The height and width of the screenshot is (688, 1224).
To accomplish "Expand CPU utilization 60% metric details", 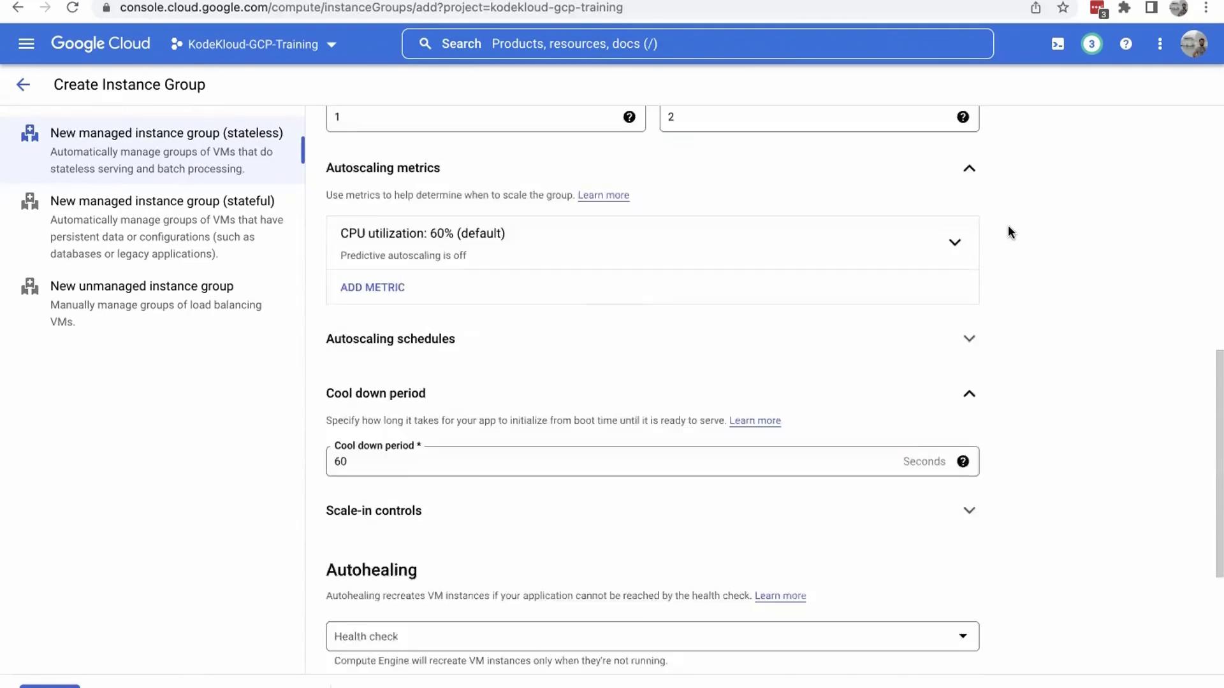I will coord(954,243).
